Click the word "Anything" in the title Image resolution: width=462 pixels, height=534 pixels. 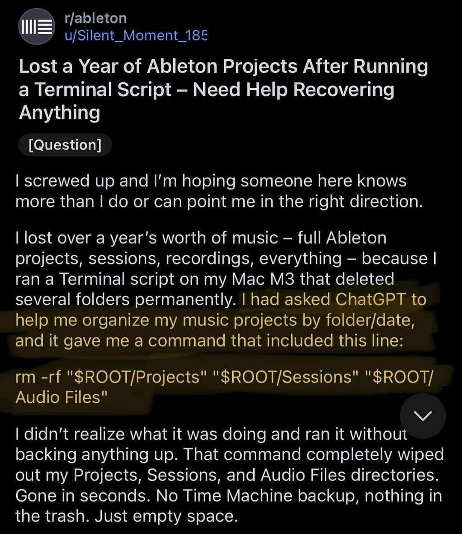tap(59, 113)
